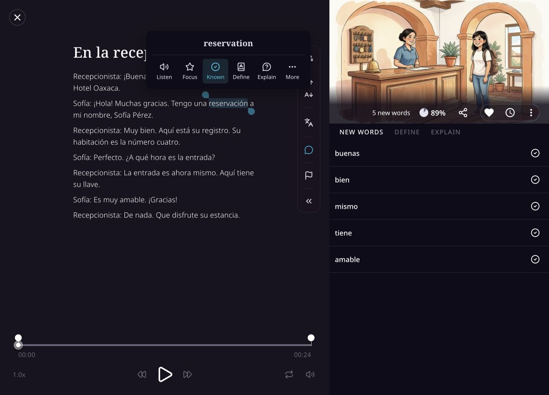Mark reservation as a Focus word
Image resolution: width=549 pixels, height=395 pixels.
190,71
